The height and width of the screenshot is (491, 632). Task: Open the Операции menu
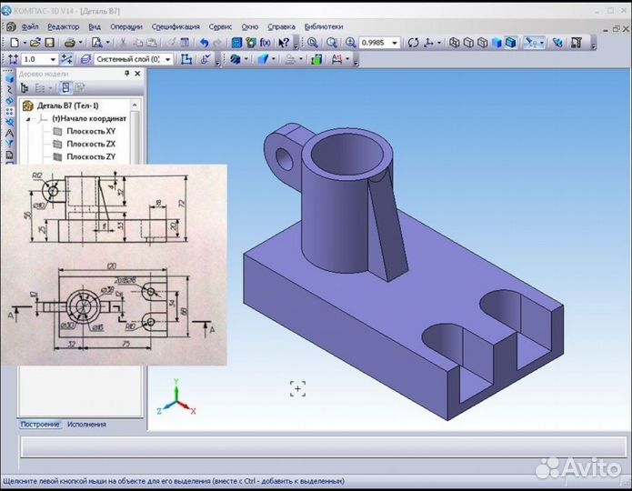pos(126,26)
